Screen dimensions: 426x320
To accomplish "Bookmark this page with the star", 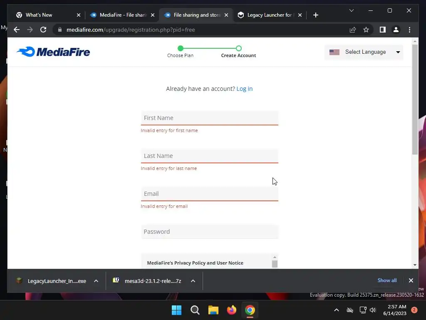I will coord(366,30).
